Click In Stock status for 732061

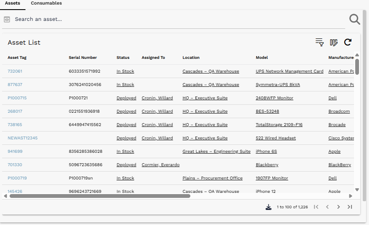tap(125, 71)
